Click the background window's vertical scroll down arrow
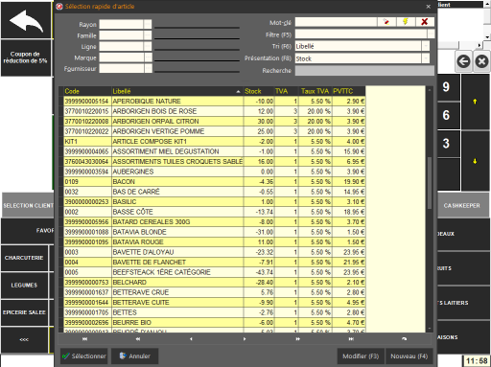 (x=487, y=36)
